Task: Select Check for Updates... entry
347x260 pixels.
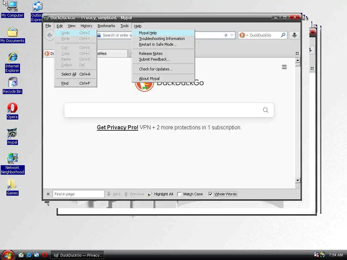Action: coord(163,69)
